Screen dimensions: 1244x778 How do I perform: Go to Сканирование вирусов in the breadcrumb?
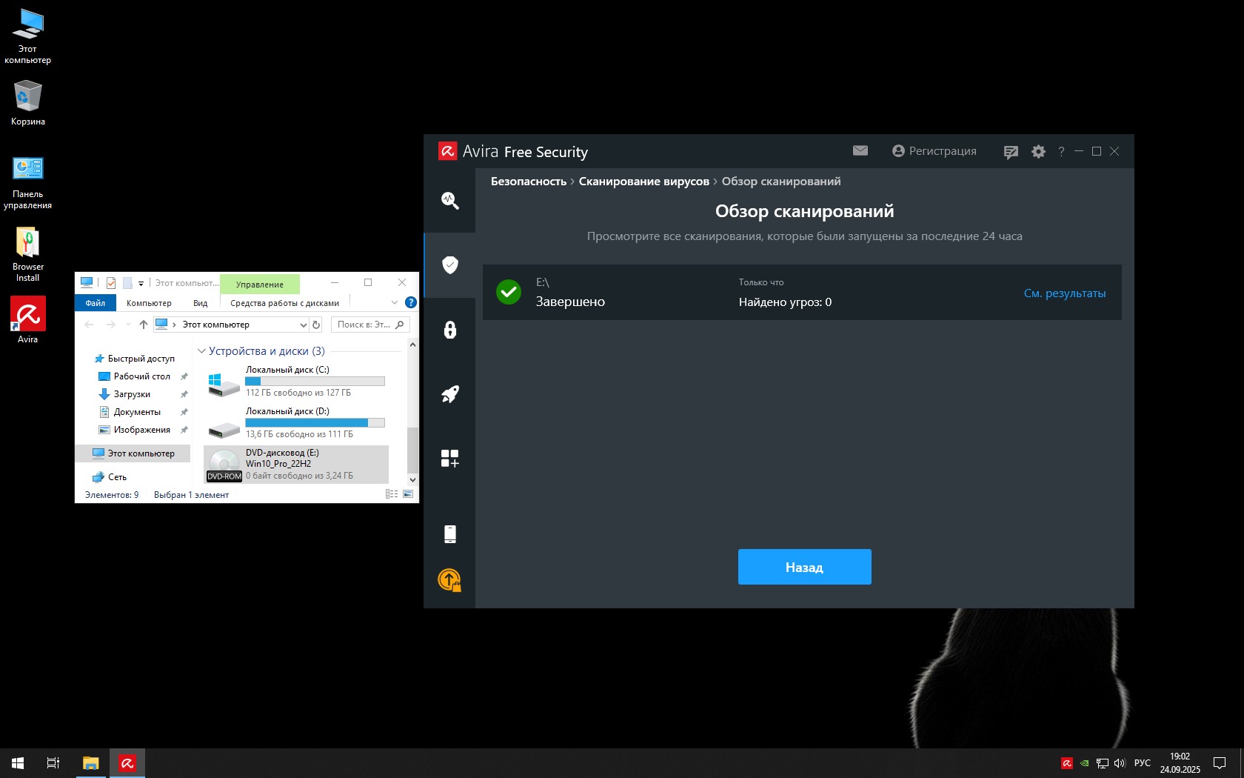(x=643, y=182)
